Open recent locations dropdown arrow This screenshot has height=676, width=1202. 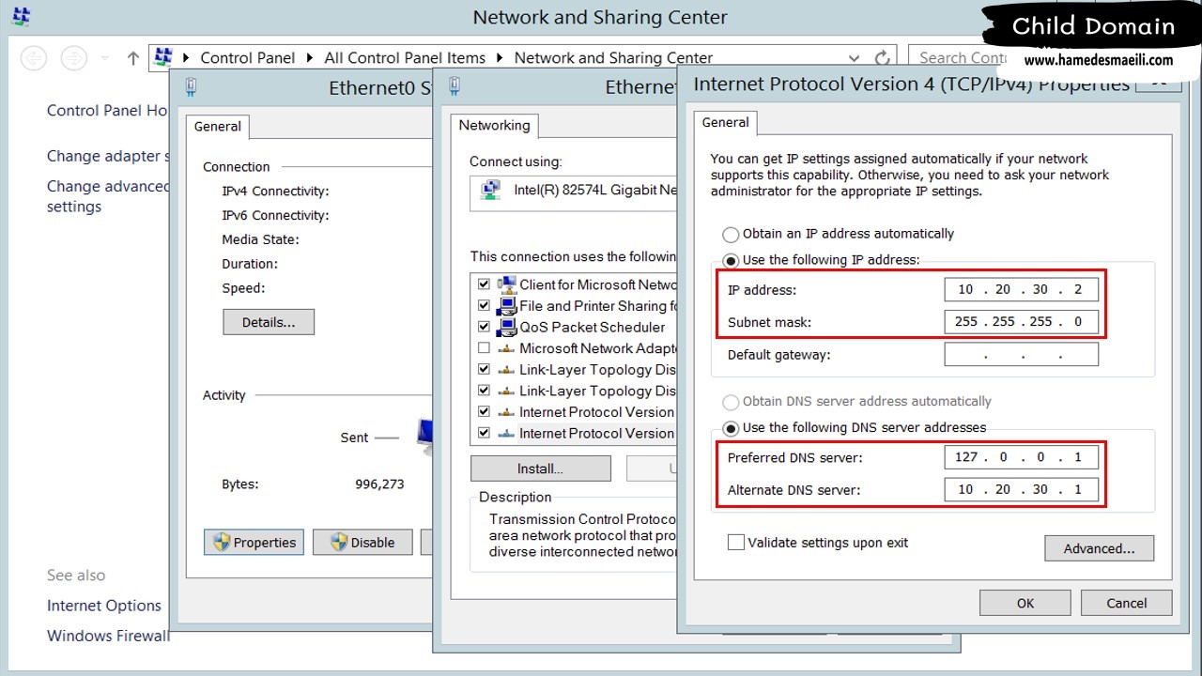104,58
